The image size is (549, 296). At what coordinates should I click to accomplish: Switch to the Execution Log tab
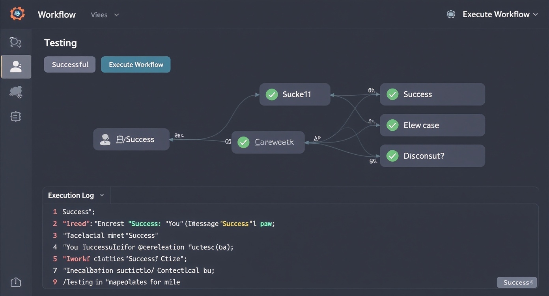click(x=71, y=195)
